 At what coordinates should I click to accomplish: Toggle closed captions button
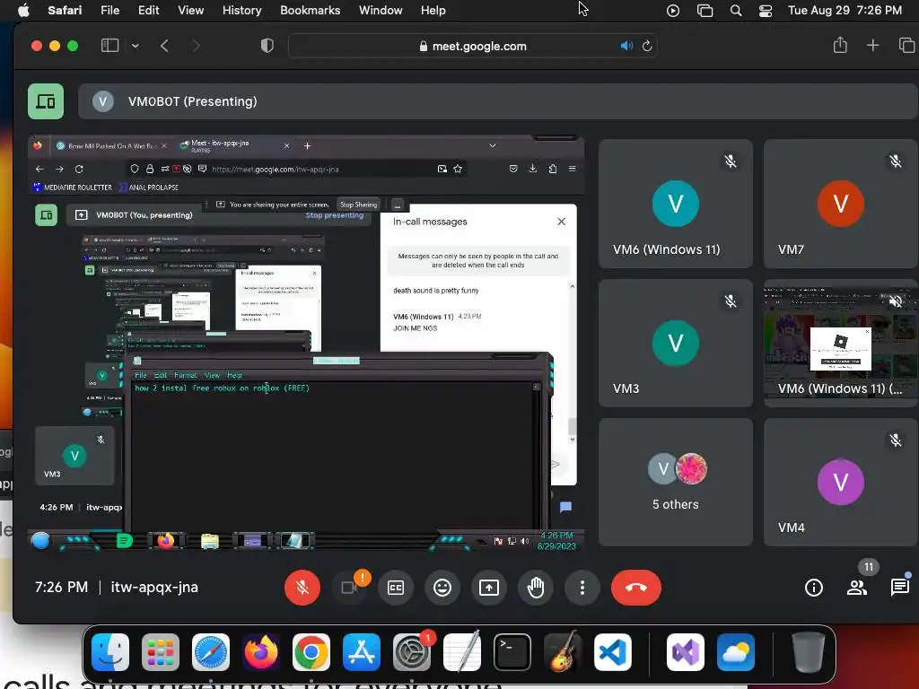point(396,587)
